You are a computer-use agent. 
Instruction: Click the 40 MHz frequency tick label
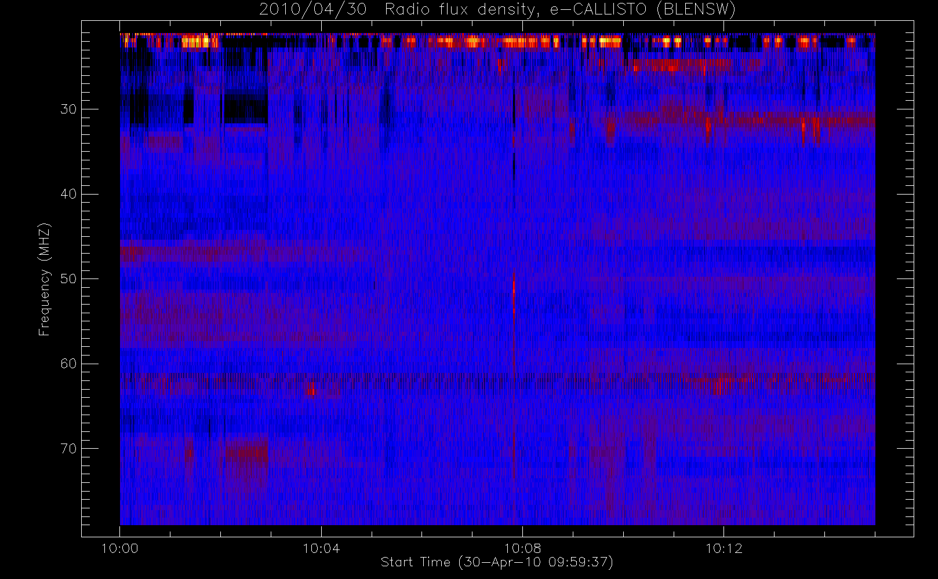coord(68,194)
